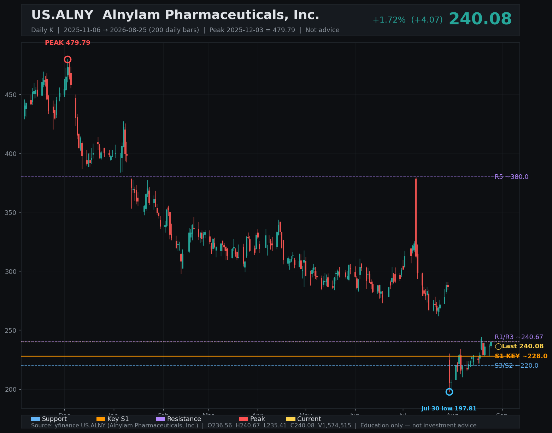This screenshot has width=552, height=433.
Task: Click the tall July spike candle near 380
Action: pyautogui.click(x=416, y=217)
